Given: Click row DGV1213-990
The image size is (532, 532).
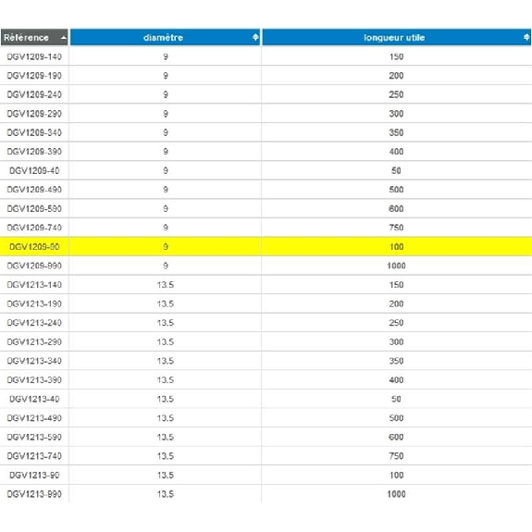Looking at the screenshot, I should click(x=266, y=494).
